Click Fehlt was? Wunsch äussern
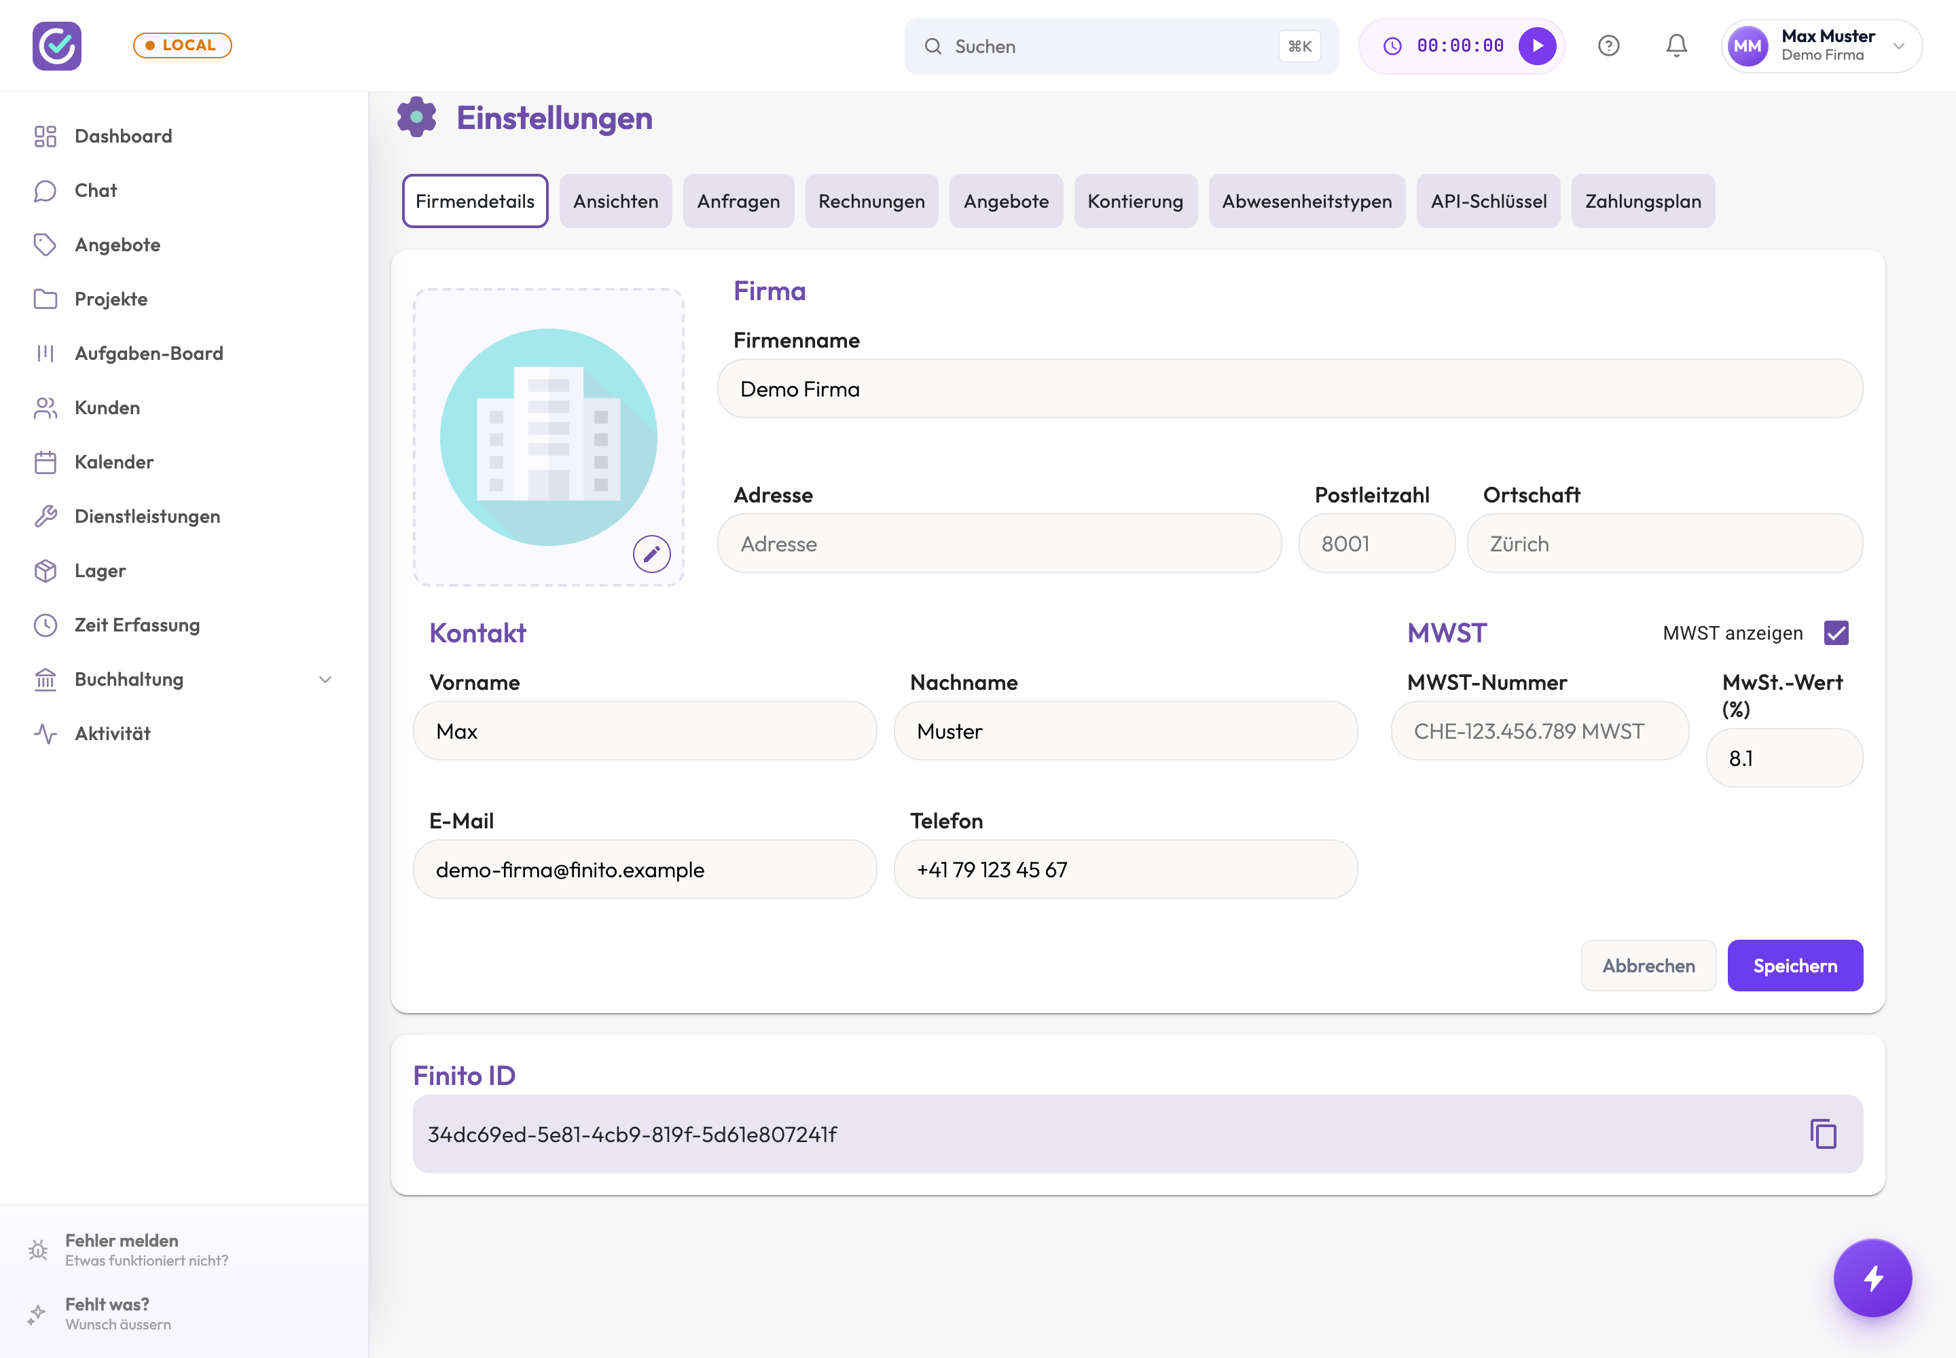 pos(117,1314)
